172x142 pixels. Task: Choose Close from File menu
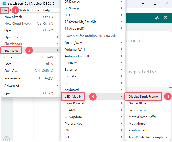(x=31, y=57)
